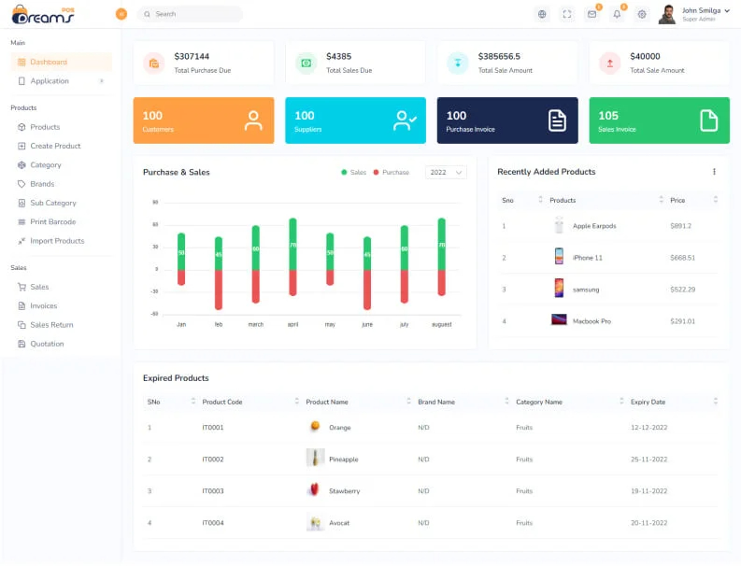Click iPhone 11 product thumbnail
741x566 pixels.
[559, 258]
